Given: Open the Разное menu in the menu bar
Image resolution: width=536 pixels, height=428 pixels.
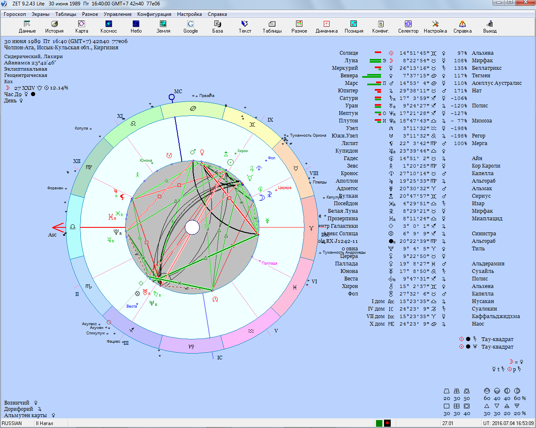Looking at the screenshot, I should tap(90, 14).
